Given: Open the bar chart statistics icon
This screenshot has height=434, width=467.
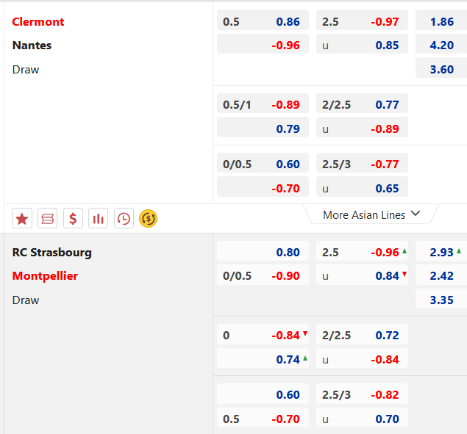Looking at the screenshot, I should coord(99,219).
